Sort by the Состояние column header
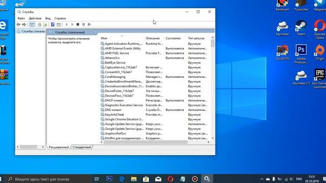Image resolution: width=326 pixels, height=183 pixels. [173, 38]
